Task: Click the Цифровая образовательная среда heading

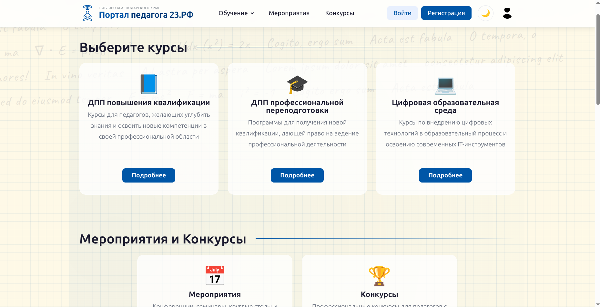Action: (x=445, y=106)
